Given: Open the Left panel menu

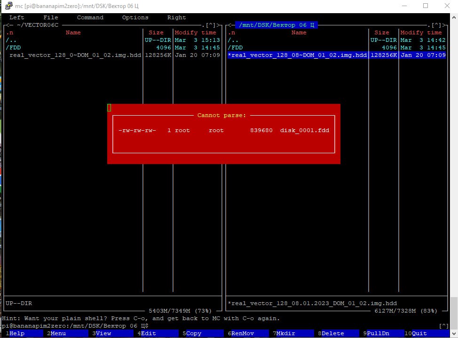Looking at the screenshot, I should [x=17, y=17].
